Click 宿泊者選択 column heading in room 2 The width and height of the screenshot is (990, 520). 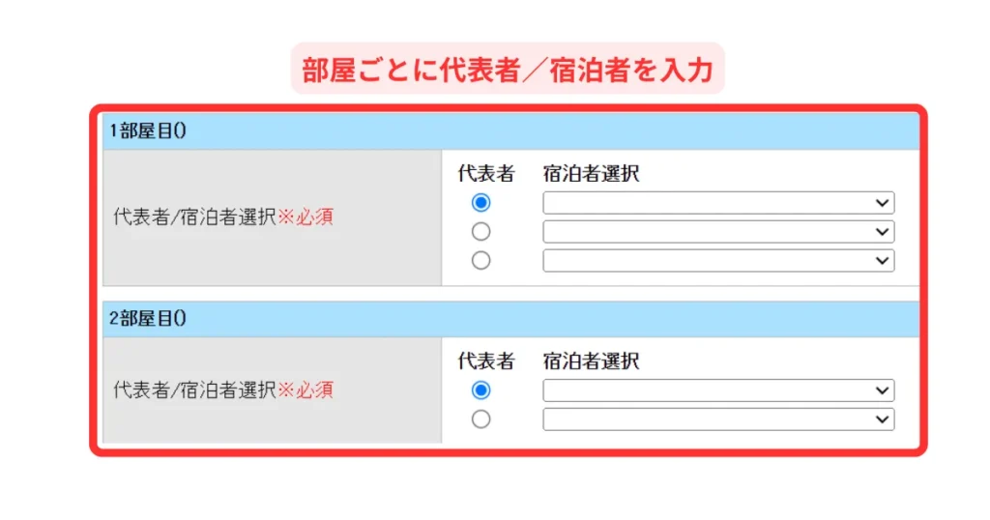[591, 361]
